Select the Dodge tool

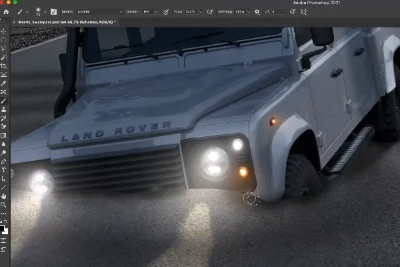3,153
